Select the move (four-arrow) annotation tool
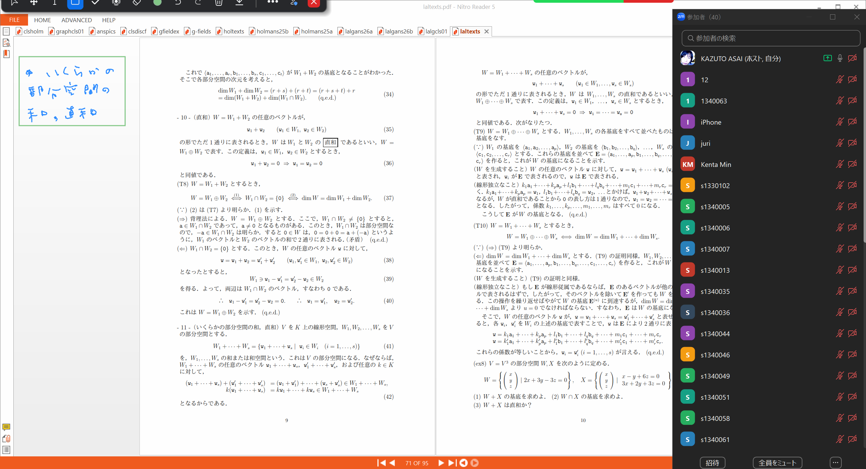This screenshot has width=866, height=469. [34, 3]
